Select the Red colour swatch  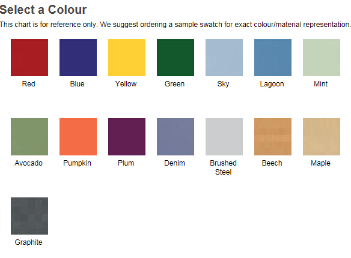coord(29,58)
